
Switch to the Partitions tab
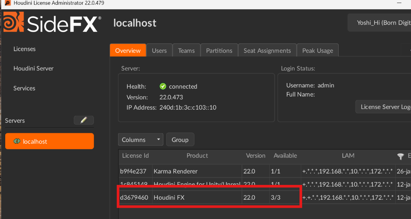[x=219, y=50]
